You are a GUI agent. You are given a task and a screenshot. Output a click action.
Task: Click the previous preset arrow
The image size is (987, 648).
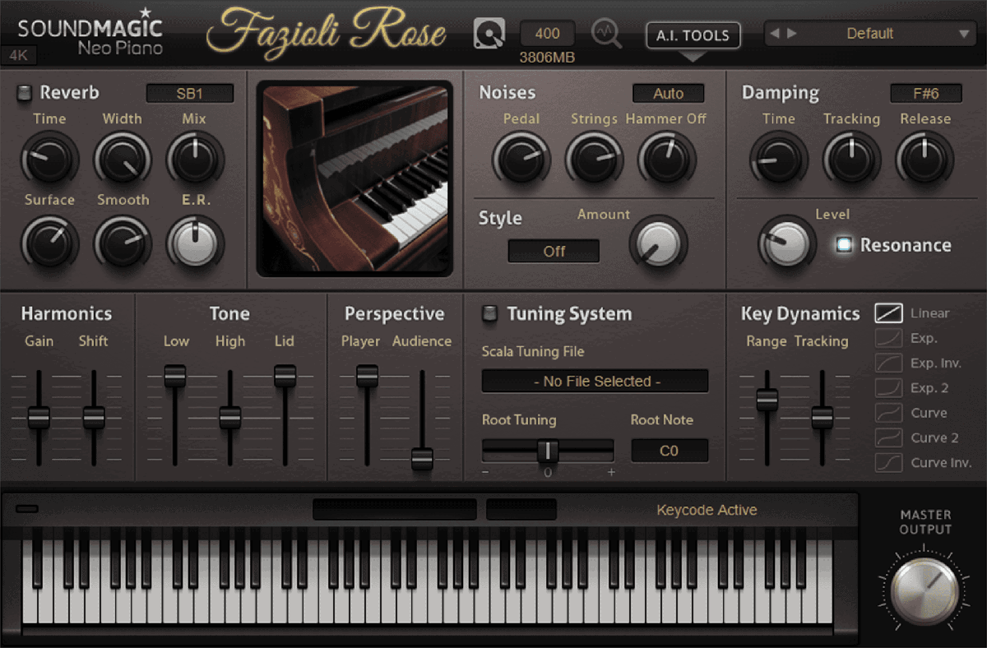[775, 34]
